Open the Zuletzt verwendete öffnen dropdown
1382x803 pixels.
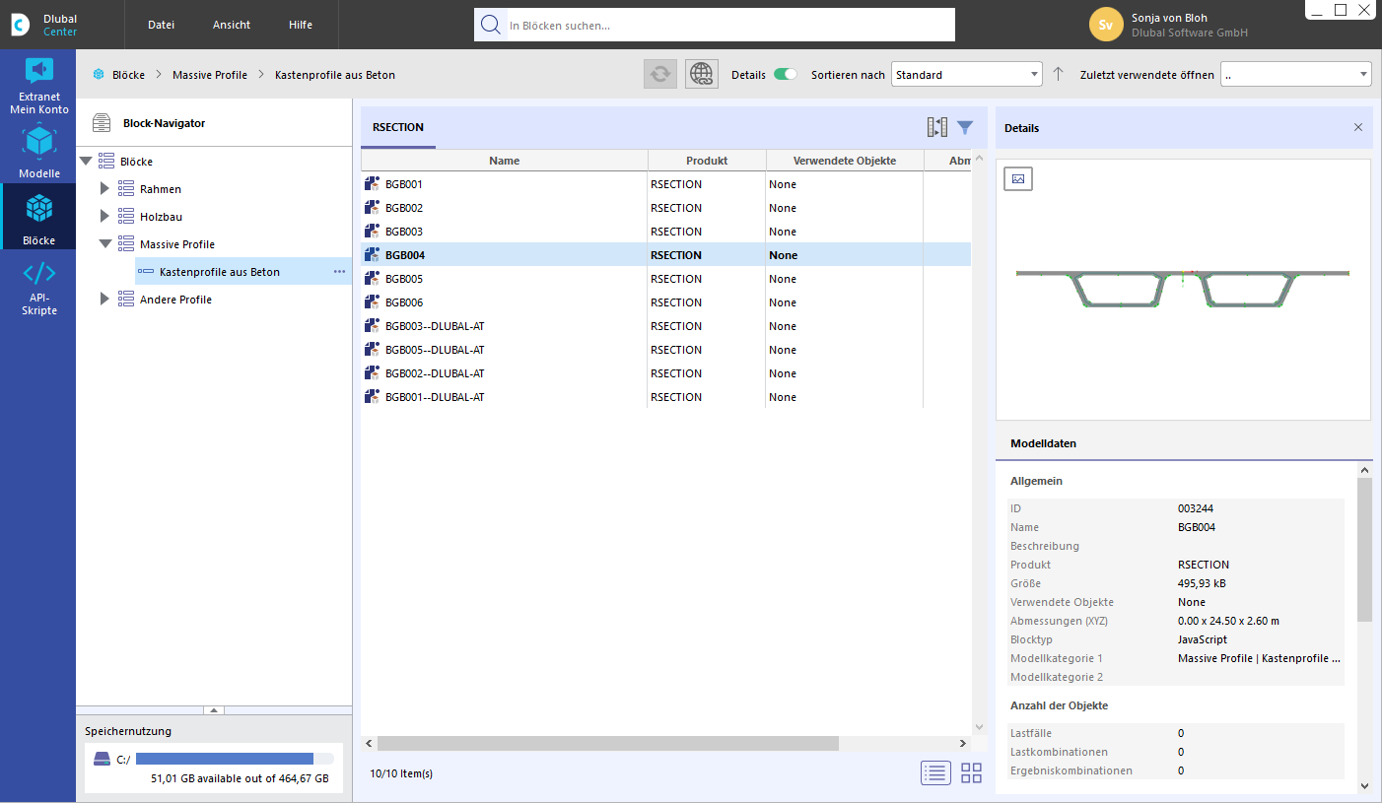[x=1295, y=74]
